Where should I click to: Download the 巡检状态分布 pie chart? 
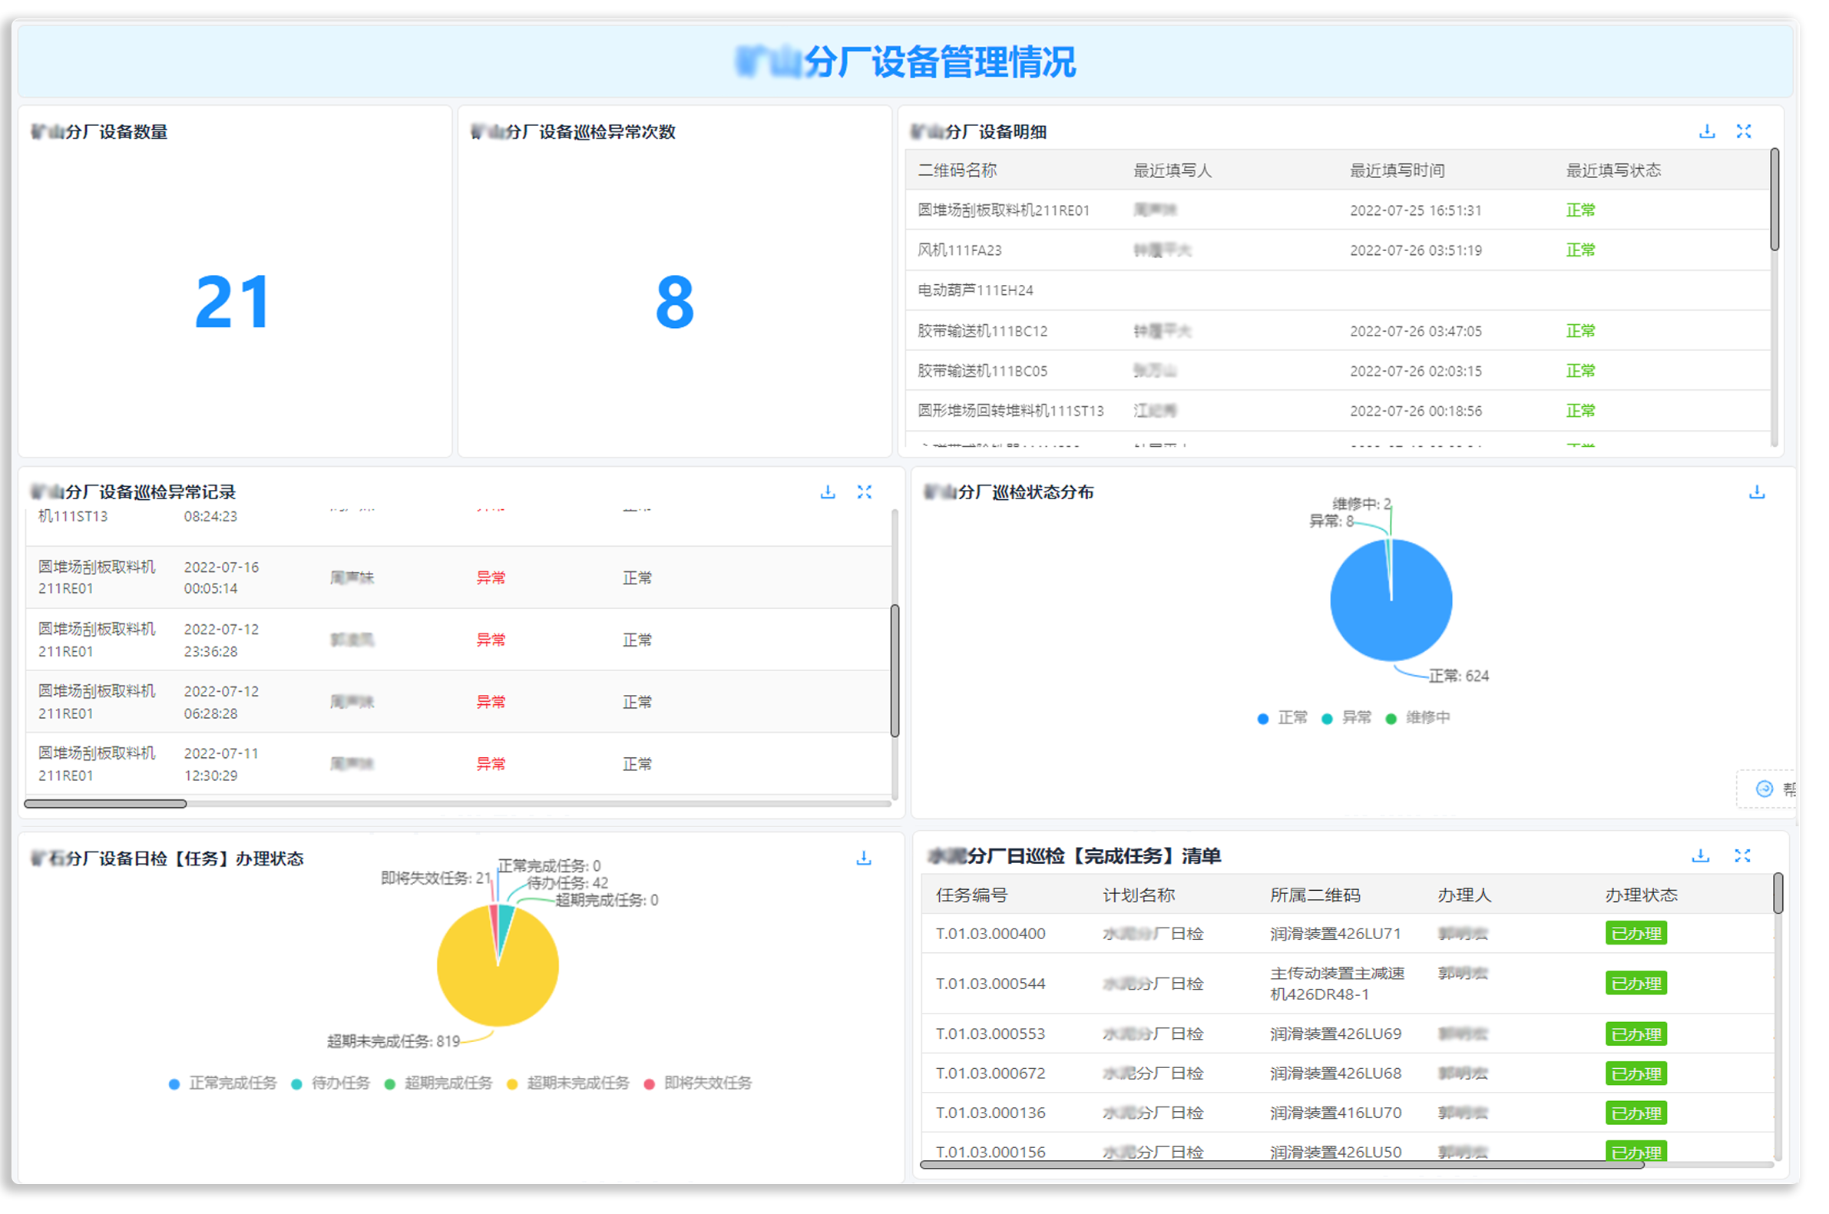[x=1756, y=491]
